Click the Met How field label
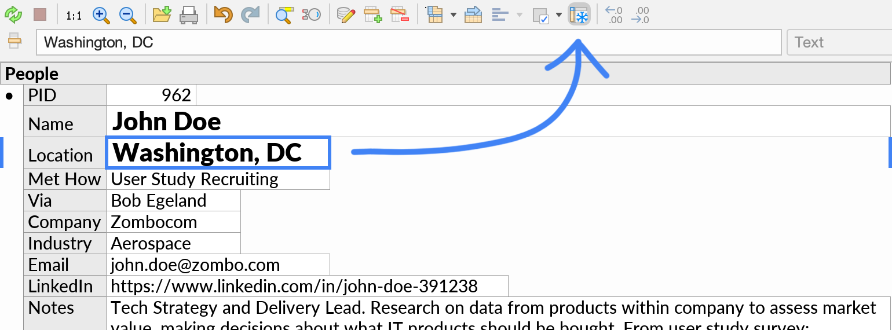The width and height of the screenshot is (892, 330). click(65, 179)
